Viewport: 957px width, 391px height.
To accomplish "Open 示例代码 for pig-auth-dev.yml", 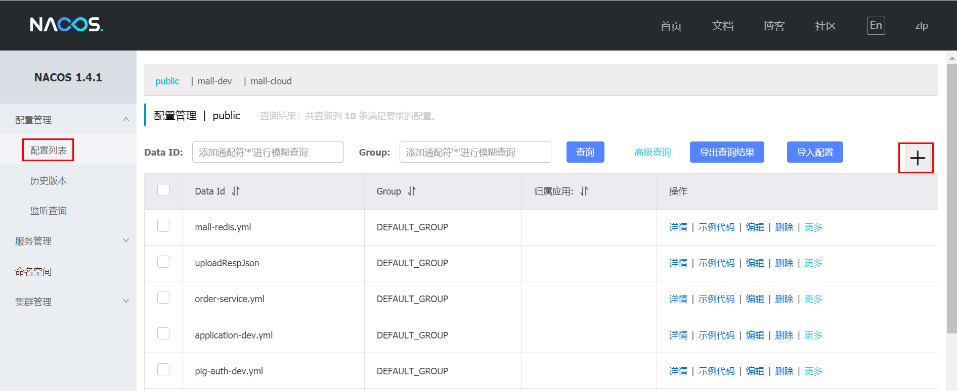I will (716, 371).
